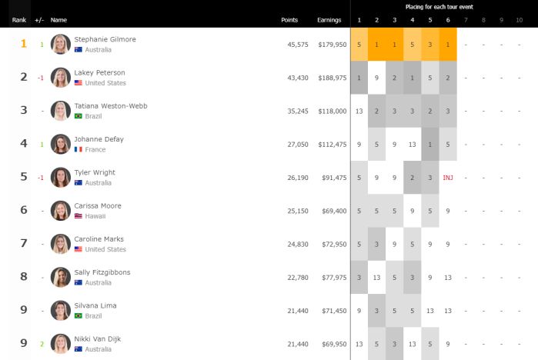The height and width of the screenshot is (360, 538).
Task: Open Lakey Peterson's athlete name link
Action: click(x=99, y=73)
